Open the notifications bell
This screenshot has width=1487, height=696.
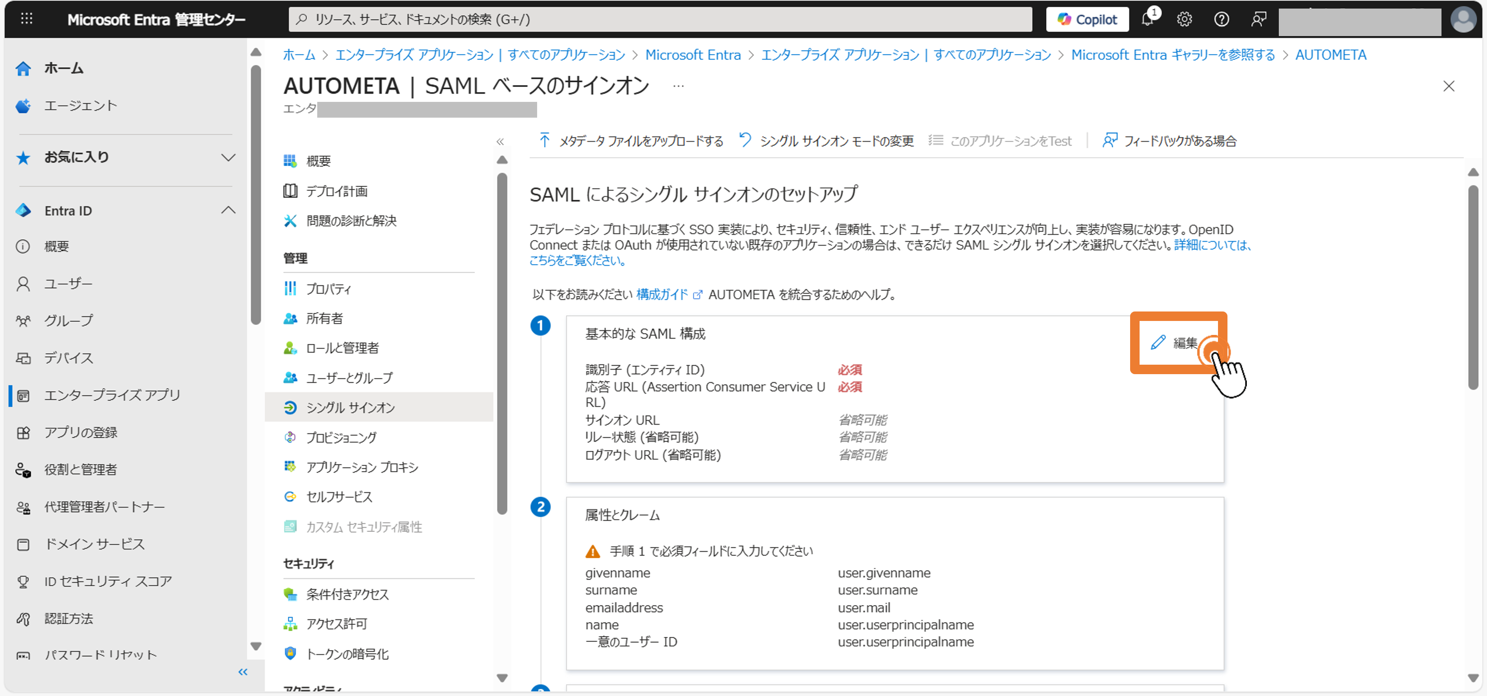tap(1148, 19)
